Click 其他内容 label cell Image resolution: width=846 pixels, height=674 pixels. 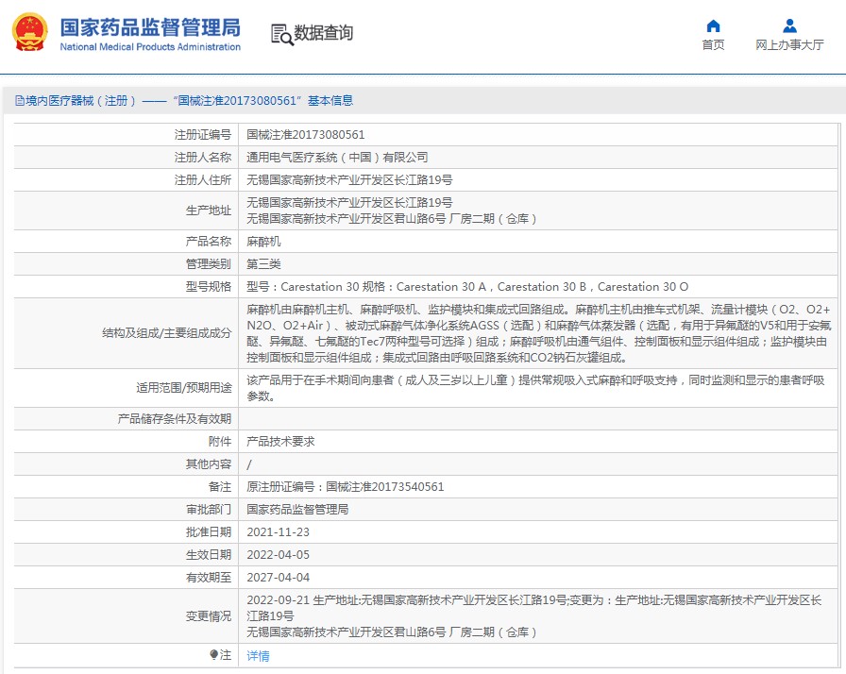126,463
